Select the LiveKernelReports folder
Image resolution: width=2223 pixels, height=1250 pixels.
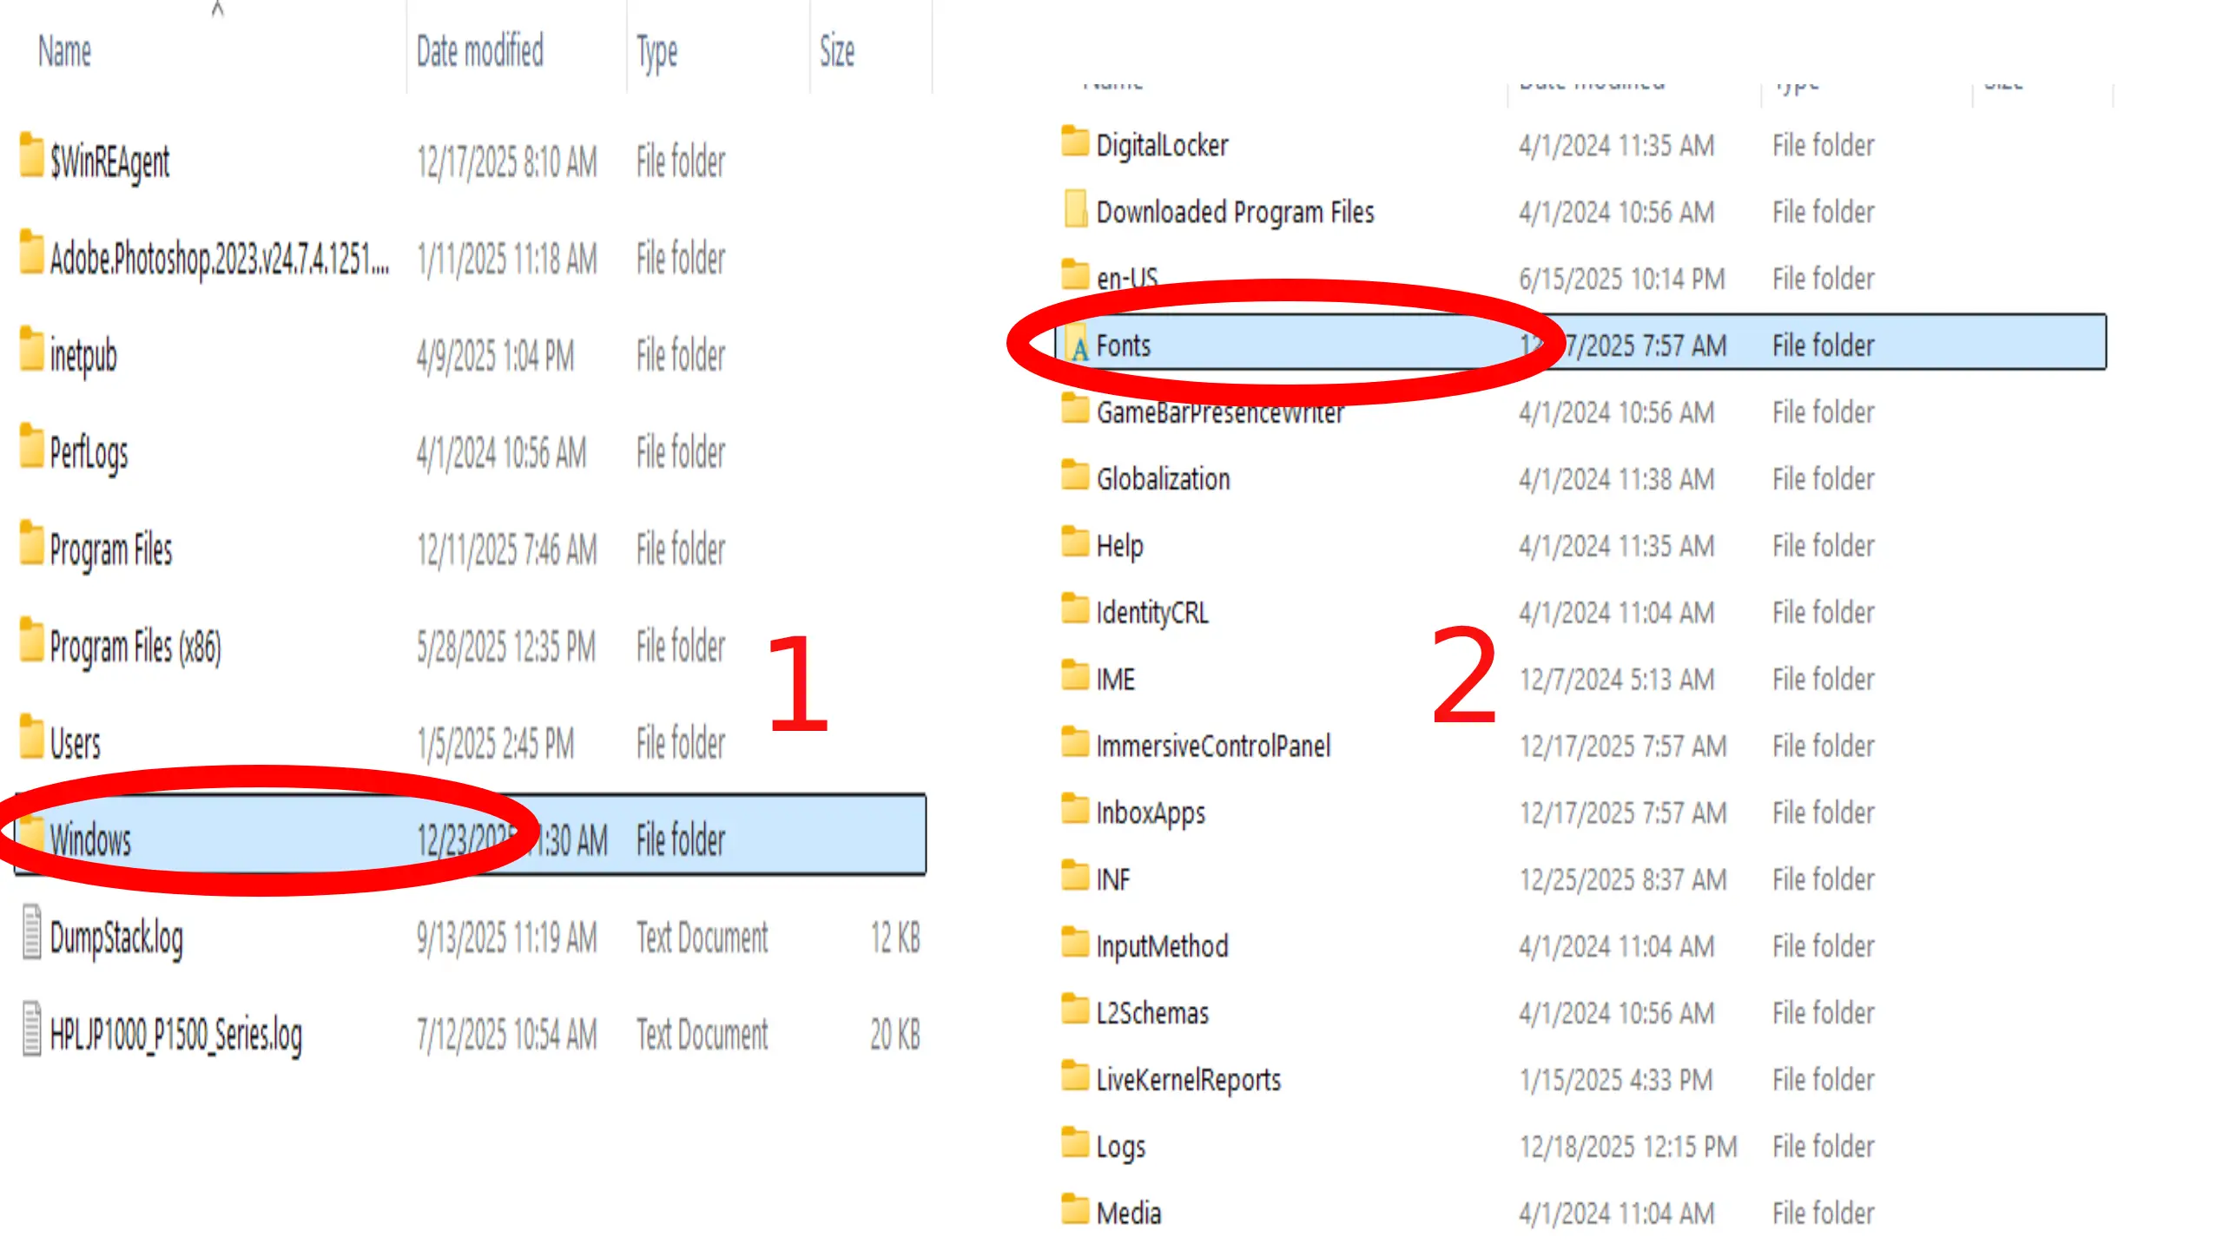click(1188, 1080)
